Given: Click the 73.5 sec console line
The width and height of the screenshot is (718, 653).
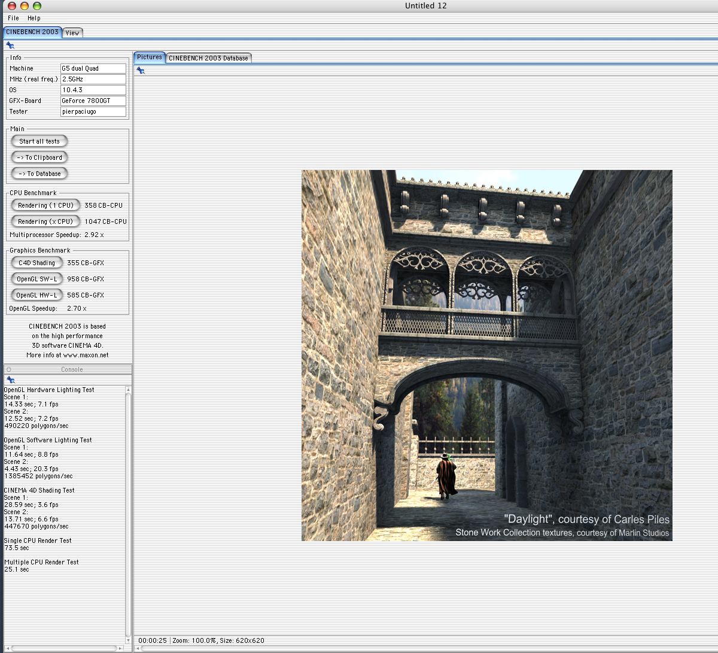Looking at the screenshot, I should coord(16,548).
